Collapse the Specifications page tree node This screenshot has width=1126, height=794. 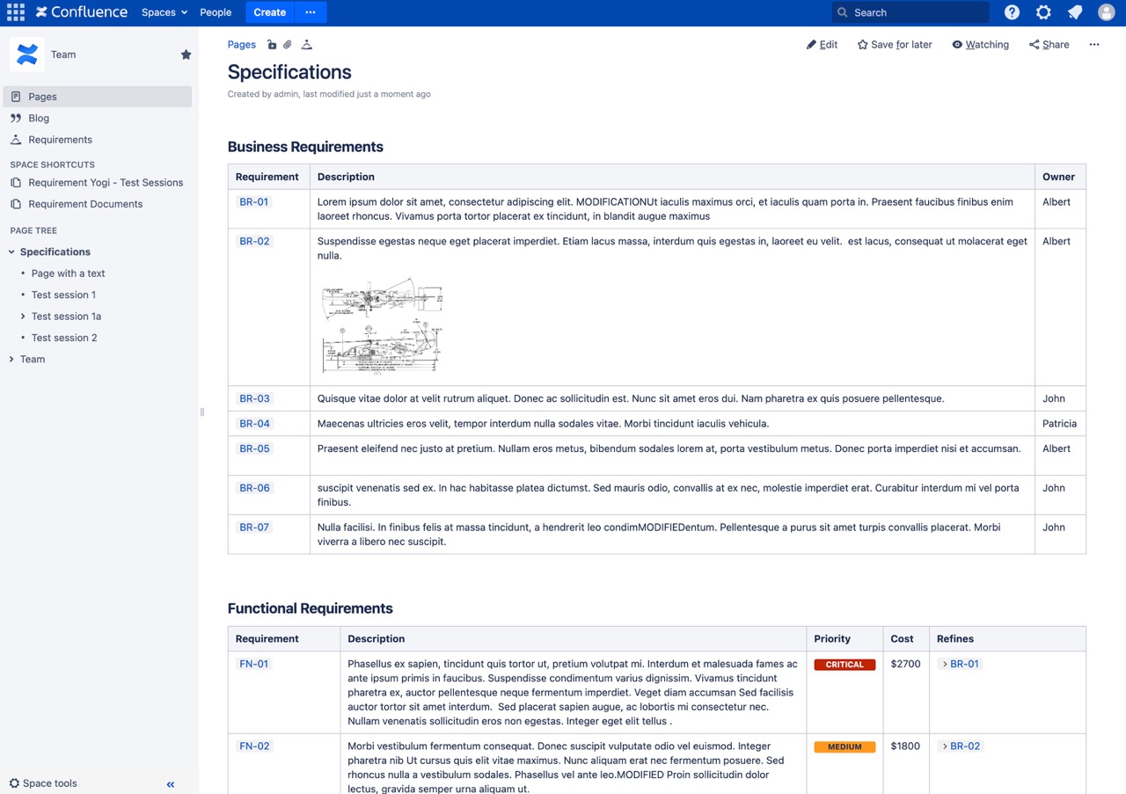(x=11, y=251)
